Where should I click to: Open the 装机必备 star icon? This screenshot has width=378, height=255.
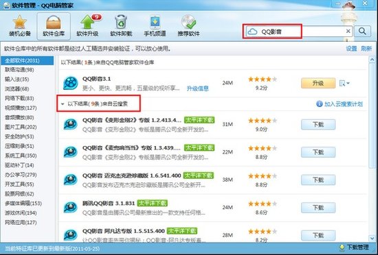click(x=20, y=22)
